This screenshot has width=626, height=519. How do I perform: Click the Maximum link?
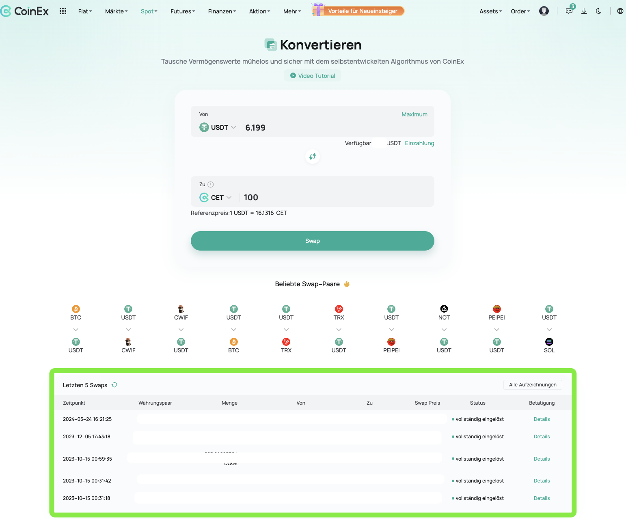tap(414, 114)
